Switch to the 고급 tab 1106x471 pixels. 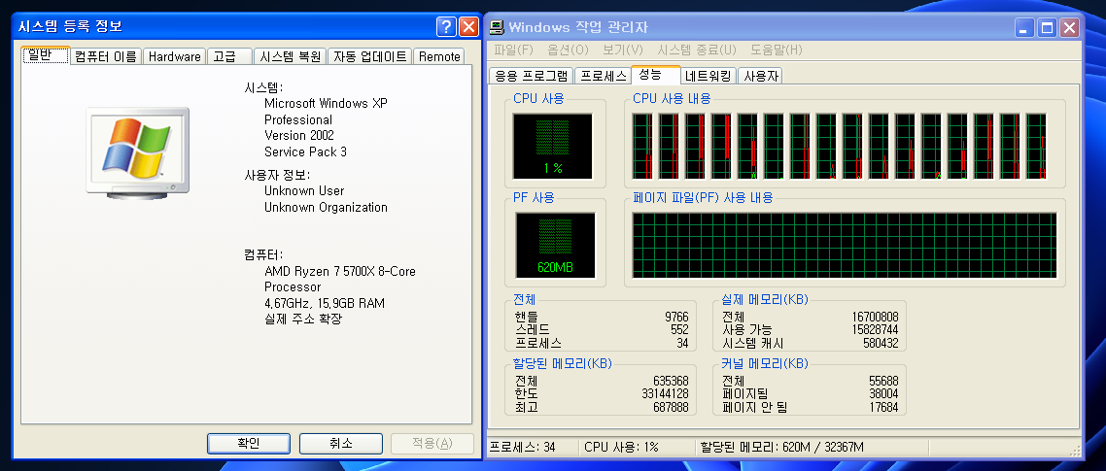[229, 57]
